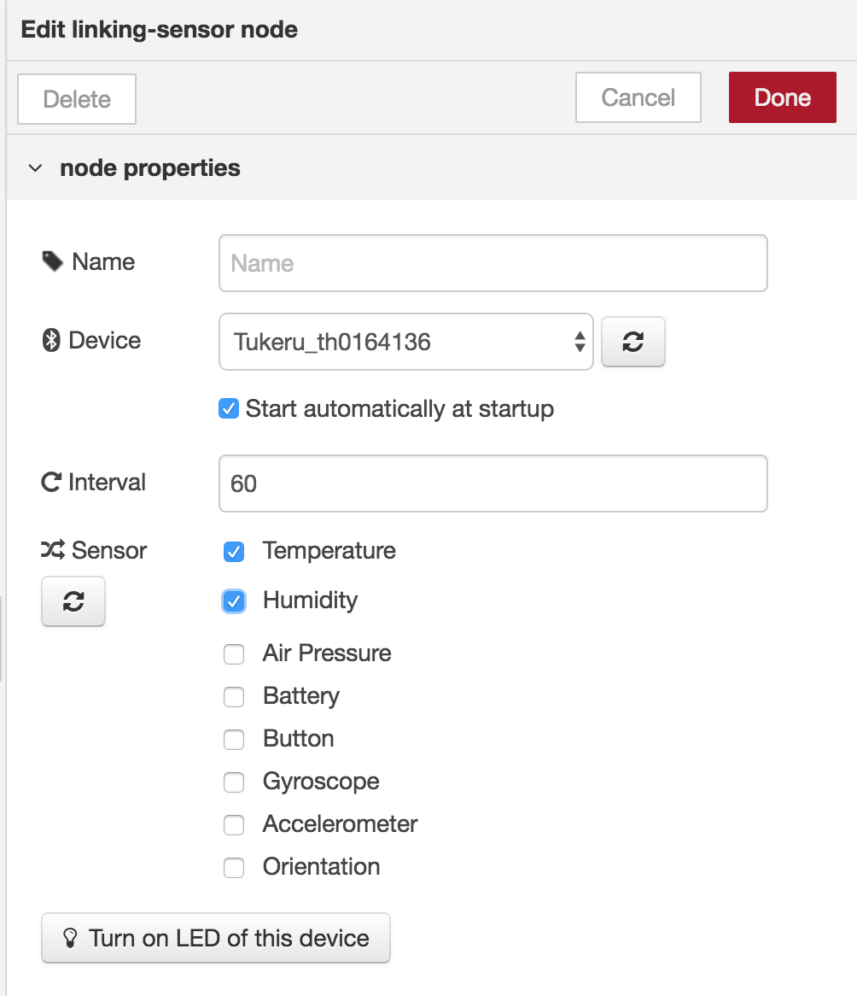Open the Device dropdown showing Tukeru_th0164136
The height and width of the screenshot is (996, 857).
tap(406, 342)
